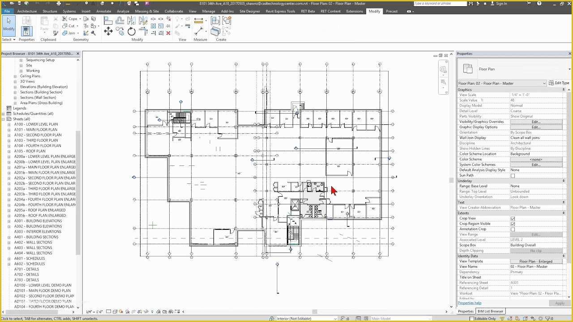Open the Precast ribbon tab
573x322 pixels.
392,11
